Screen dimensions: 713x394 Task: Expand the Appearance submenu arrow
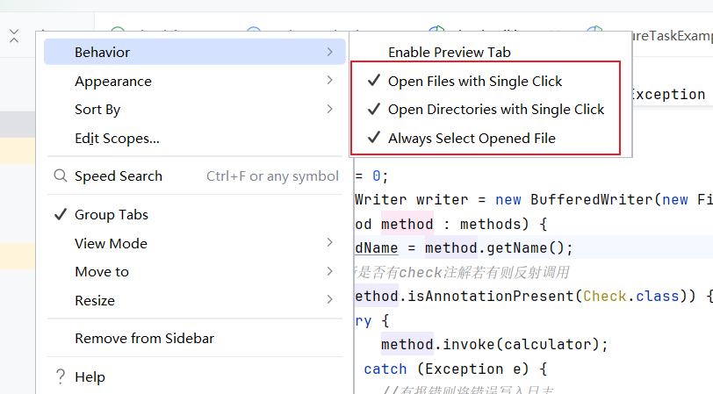click(329, 81)
